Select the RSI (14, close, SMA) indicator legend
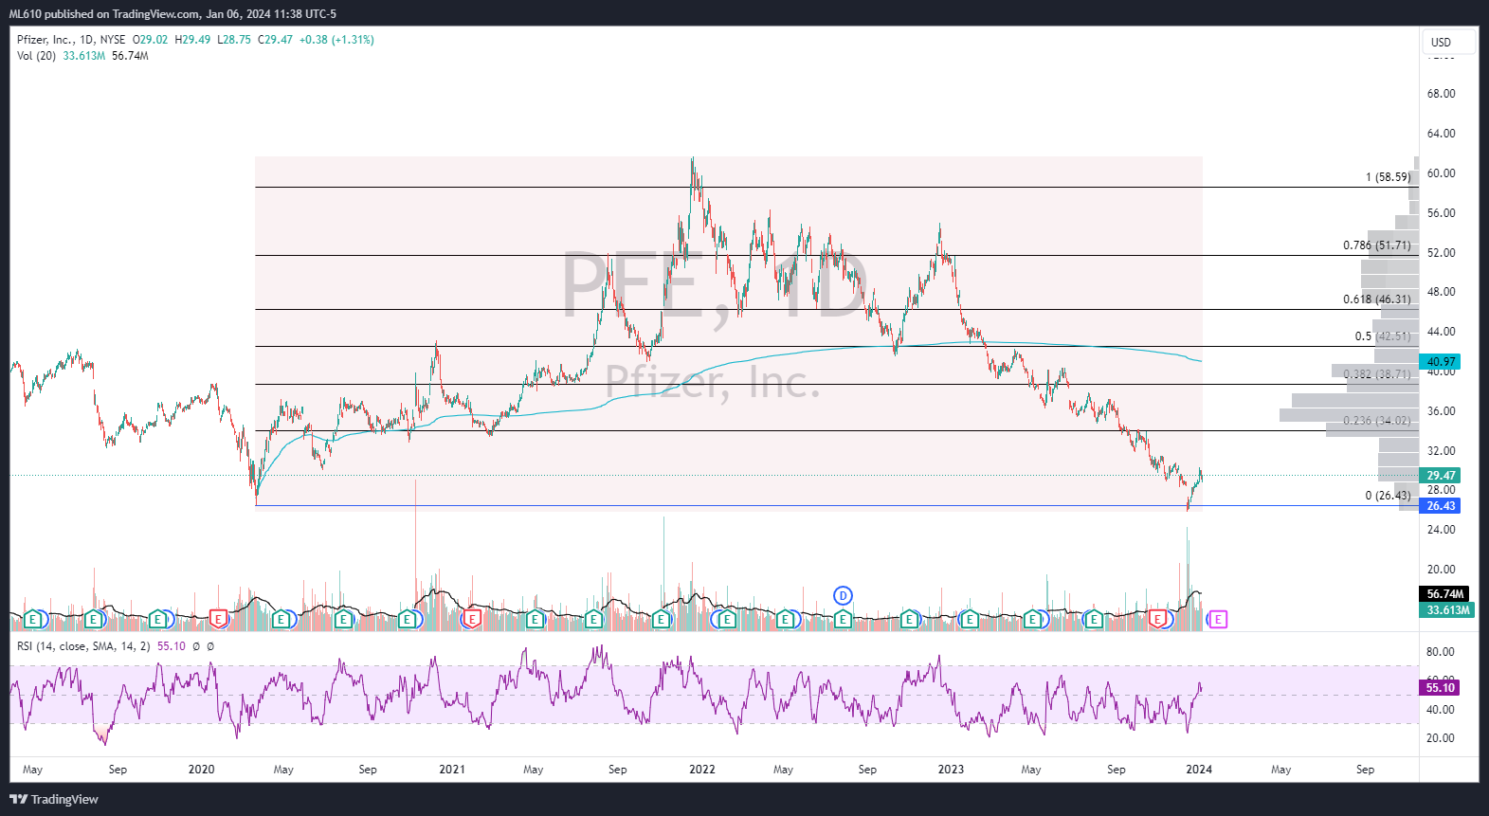The width and height of the screenshot is (1489, 816). click(83, 646)
